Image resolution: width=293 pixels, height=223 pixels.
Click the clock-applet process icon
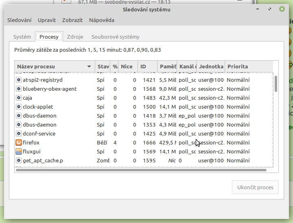tap(19, 107)
